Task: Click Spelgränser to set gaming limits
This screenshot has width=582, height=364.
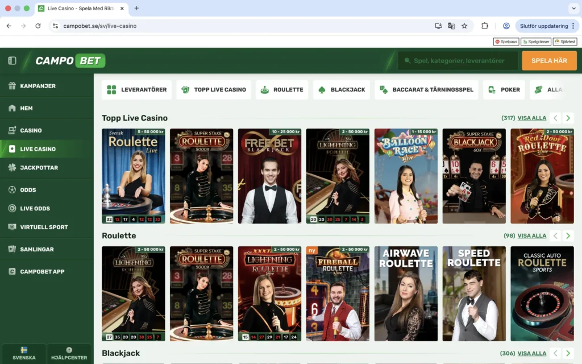Action: [x=535, y=41]
